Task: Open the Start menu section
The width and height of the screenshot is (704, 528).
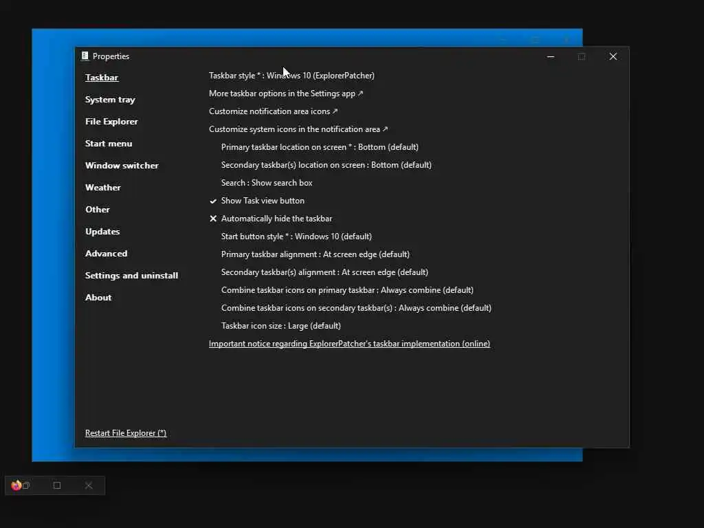Action: (109, 143)
